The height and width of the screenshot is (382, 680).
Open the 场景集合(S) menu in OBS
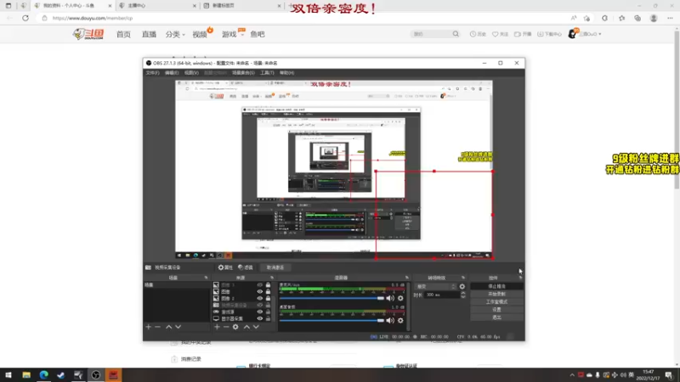[243, 73]
